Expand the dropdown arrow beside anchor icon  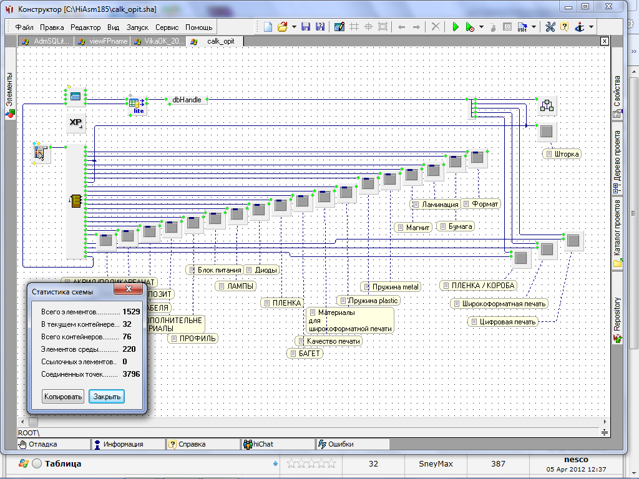[x=591, y=27]
